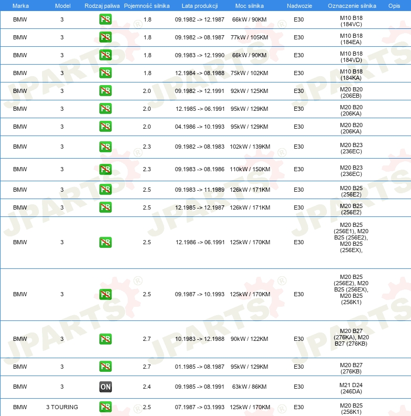411x416 pixels.
Task: Click production dates 09.1985 -> 08.1991
Action: 200,387
